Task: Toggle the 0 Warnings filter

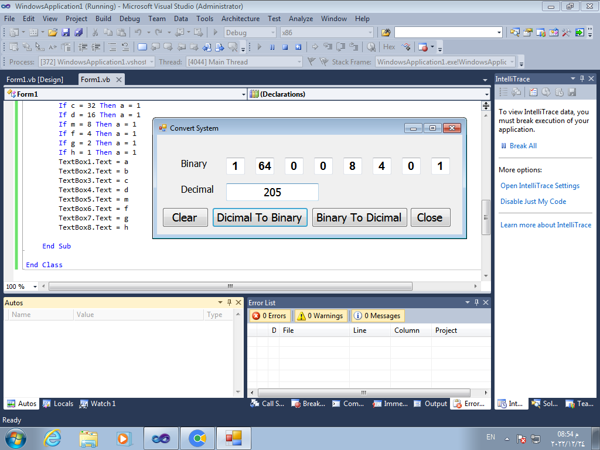Action: (321, 316)
